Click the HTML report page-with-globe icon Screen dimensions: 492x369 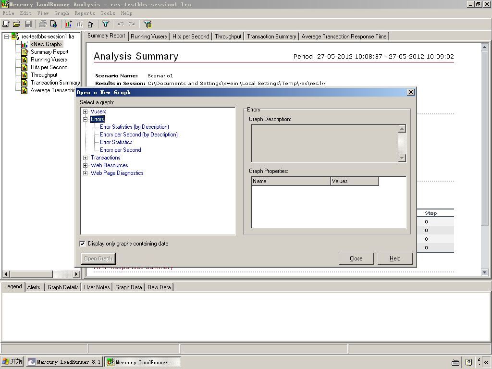click(x=53, y=24)
